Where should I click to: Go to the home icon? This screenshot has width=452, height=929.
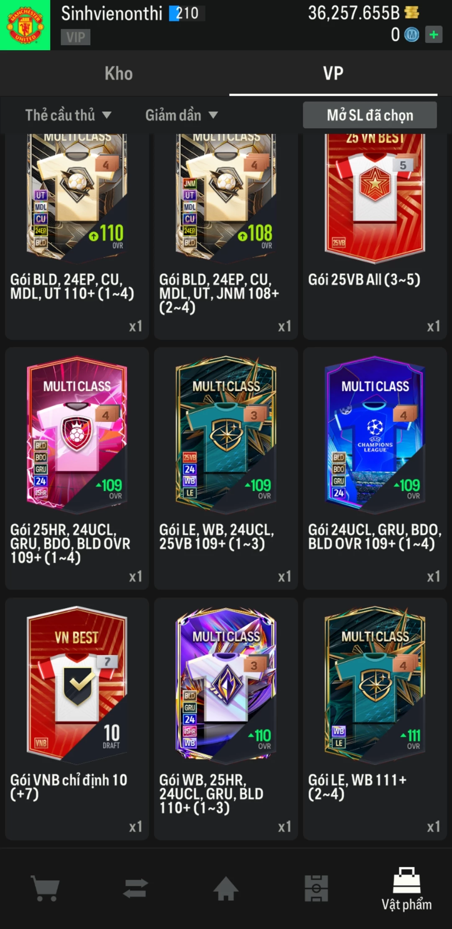(226, 888)
